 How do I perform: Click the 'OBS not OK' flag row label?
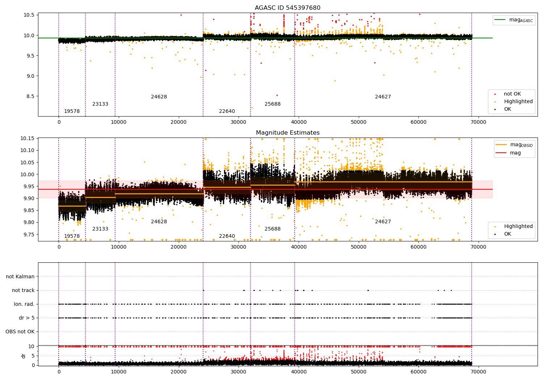(x=20, y=332)
